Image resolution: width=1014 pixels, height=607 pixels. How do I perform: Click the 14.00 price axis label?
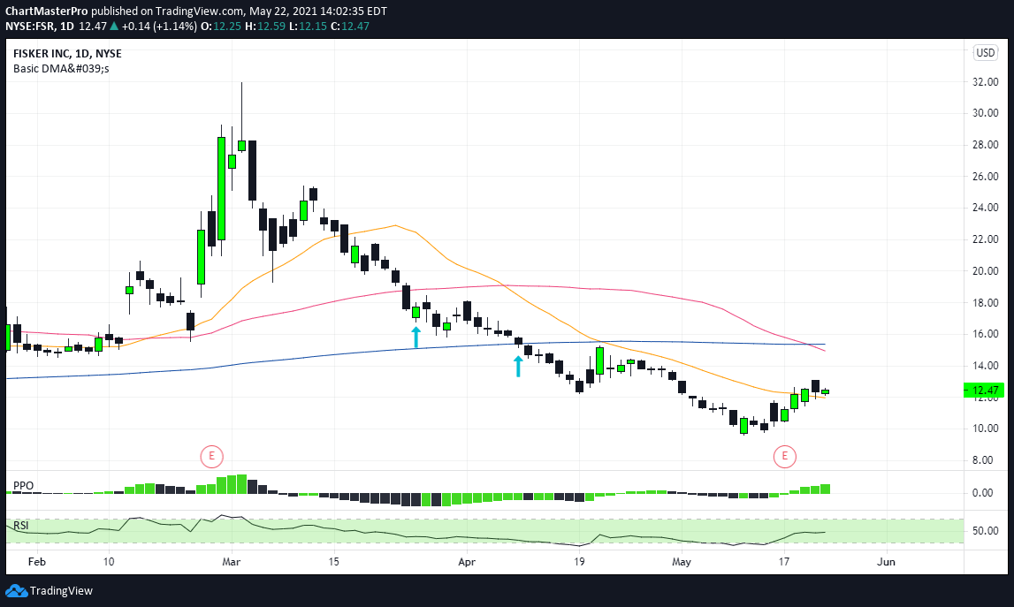point(986,366)
